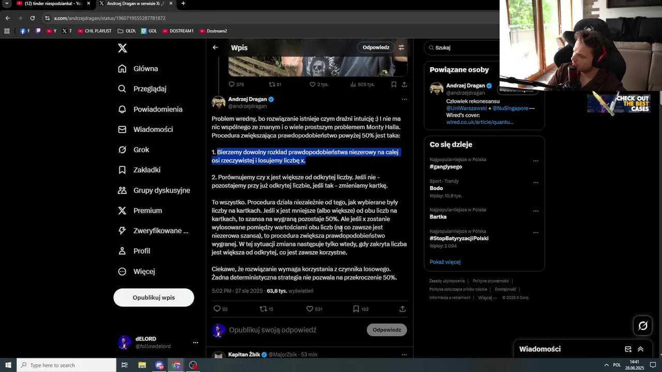Open Andrzej Dragan profile from post name
Screen dimensions: 662x372
pyautogui.click(x=247, y=99)
